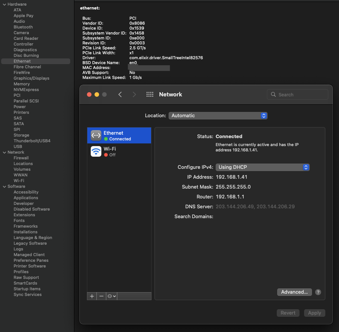This screenshot has height=332, width=339.
Task: Open the Location dropdown set to Automatic
Action: coord(218,116)
